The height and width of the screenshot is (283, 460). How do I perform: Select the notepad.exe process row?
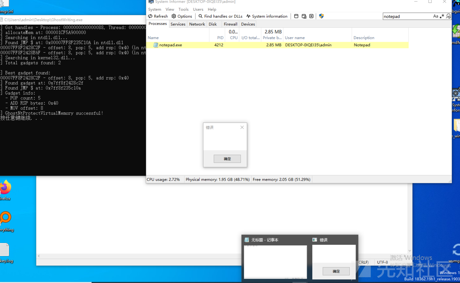(277, 45)
